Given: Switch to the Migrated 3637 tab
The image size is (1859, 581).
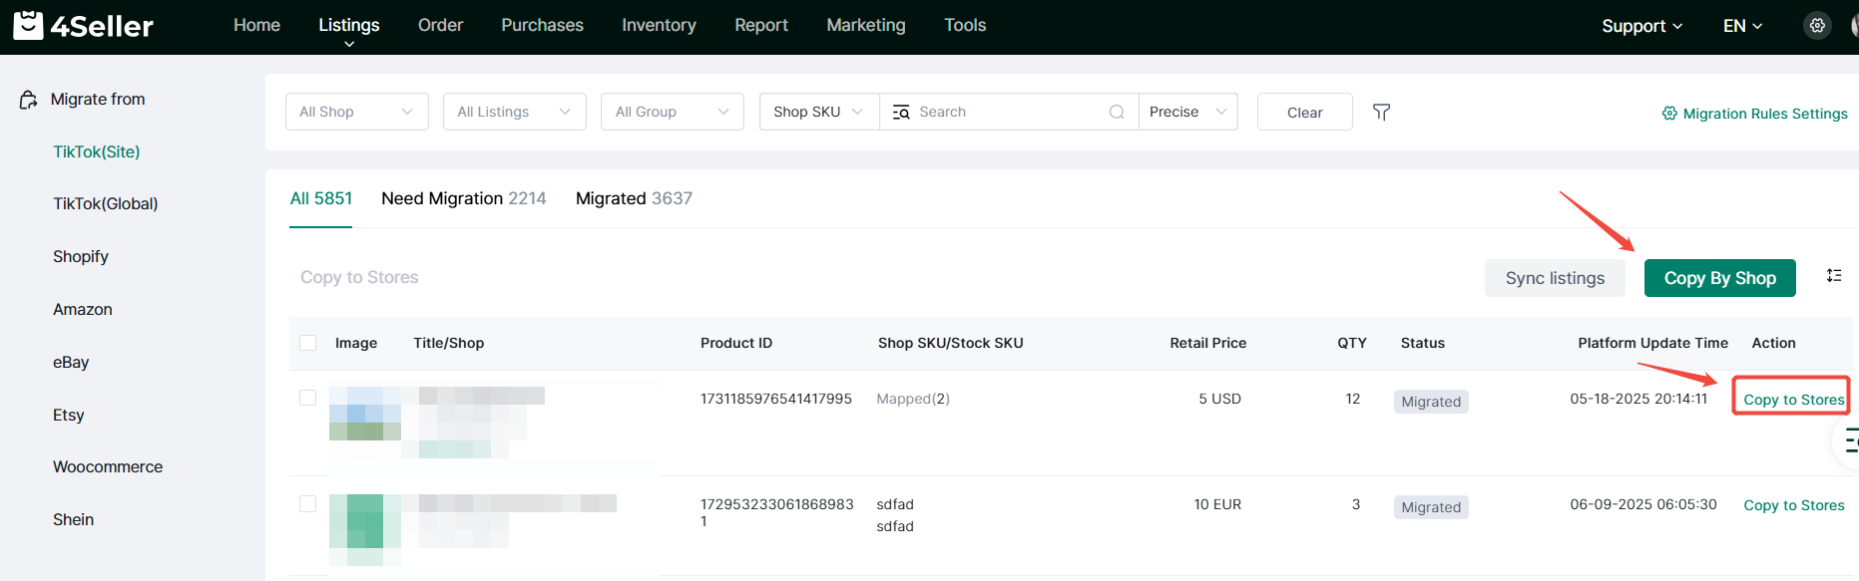Looking at the screenshot, I should [x=634, y=198].
